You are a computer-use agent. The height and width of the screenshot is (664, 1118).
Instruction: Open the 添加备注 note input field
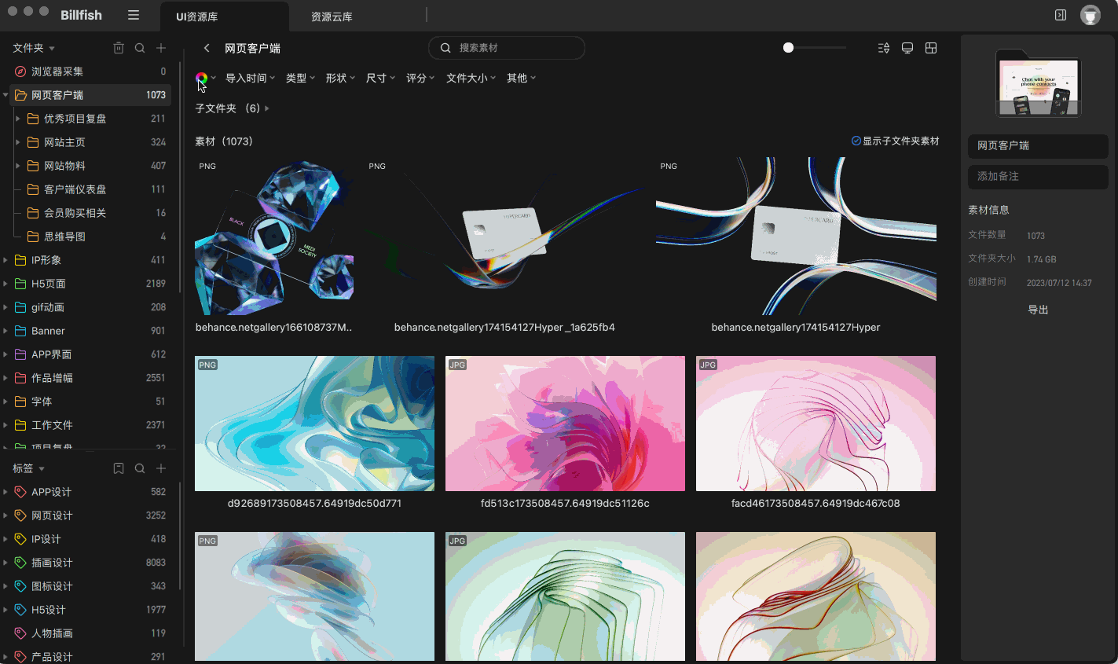(x=1038, y=176)
